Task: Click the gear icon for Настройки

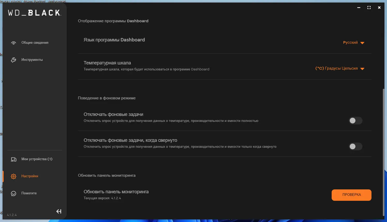Action: click(13, 176)
